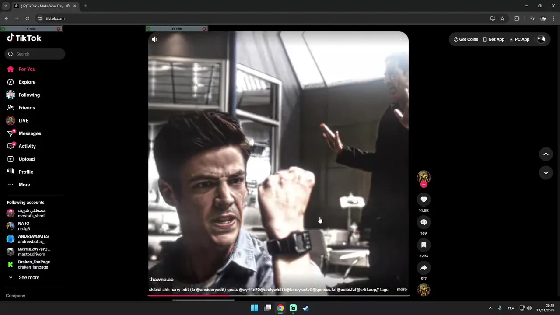Open the Activity notifications
Viewport: 560px width, 315px height.
point(21,146)
